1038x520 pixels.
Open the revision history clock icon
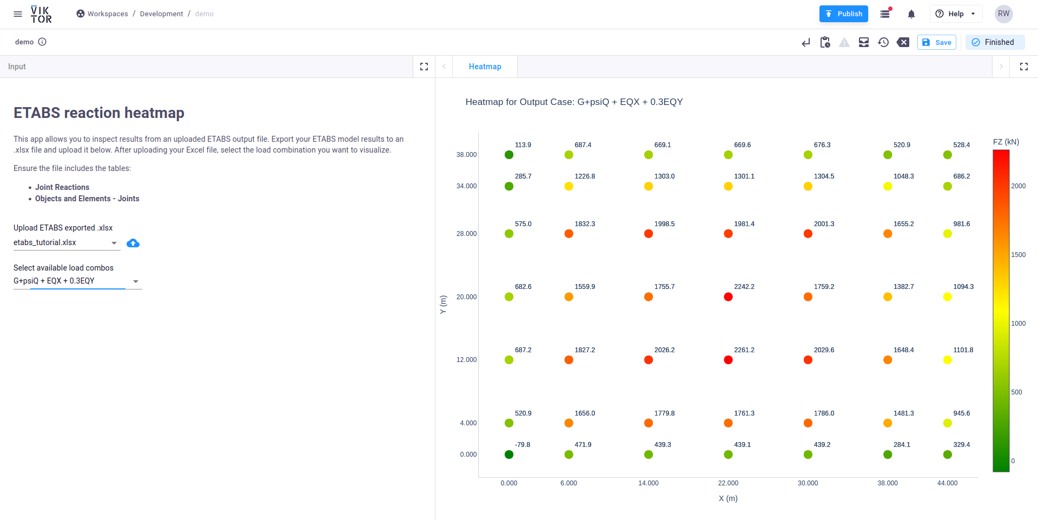(883, 42)
